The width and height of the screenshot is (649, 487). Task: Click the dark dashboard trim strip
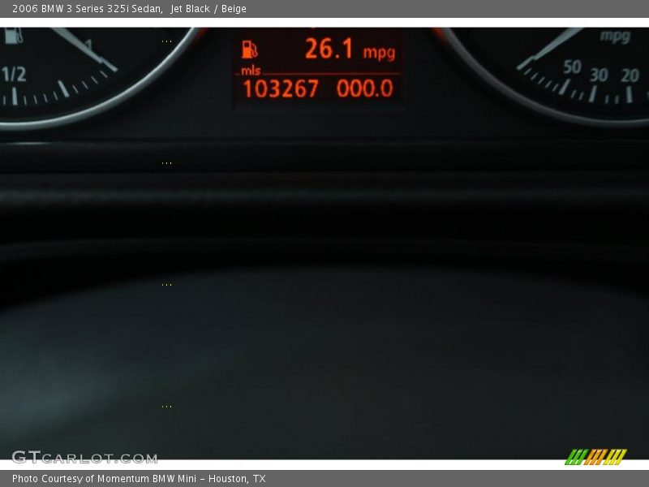[324, 185]
